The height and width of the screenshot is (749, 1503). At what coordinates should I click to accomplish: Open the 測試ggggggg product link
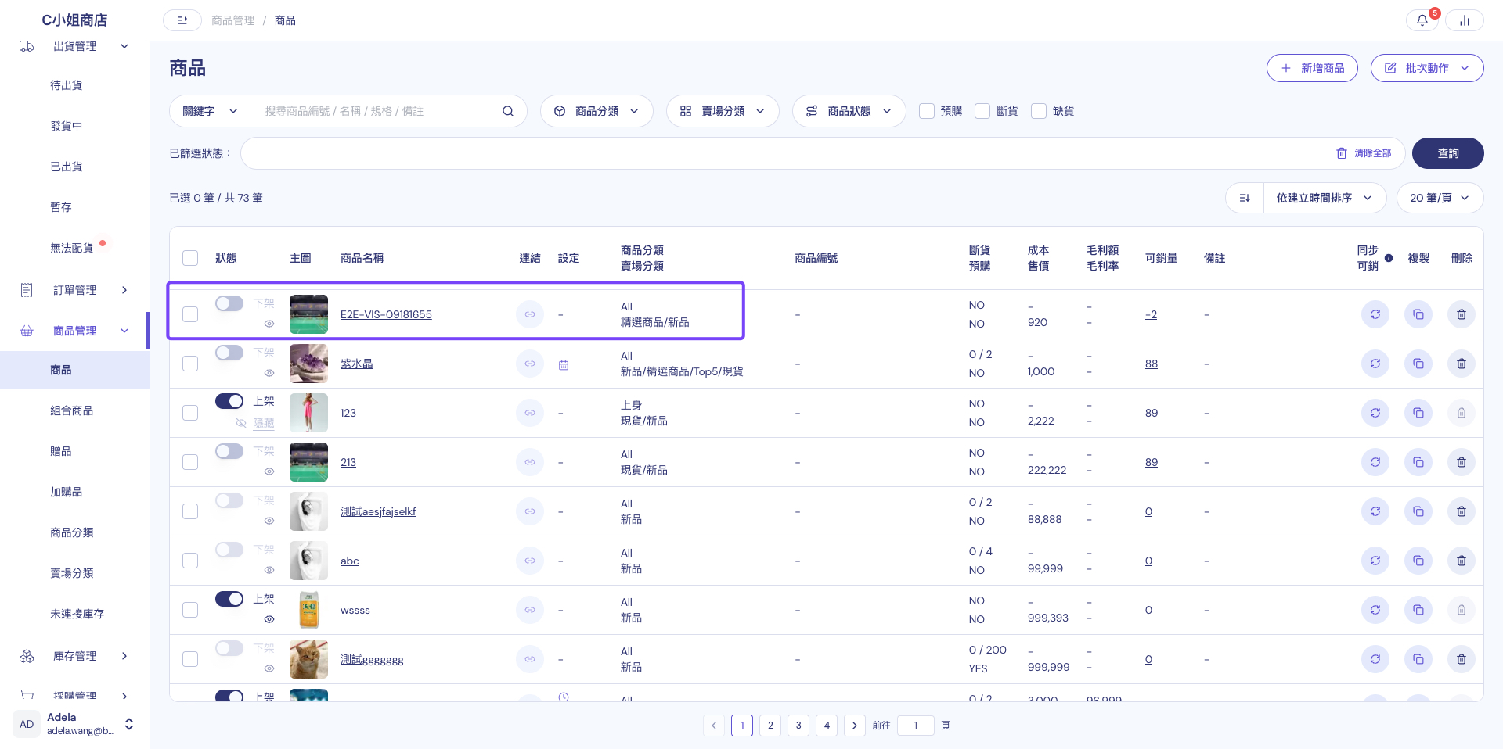(x=372, y=660)
